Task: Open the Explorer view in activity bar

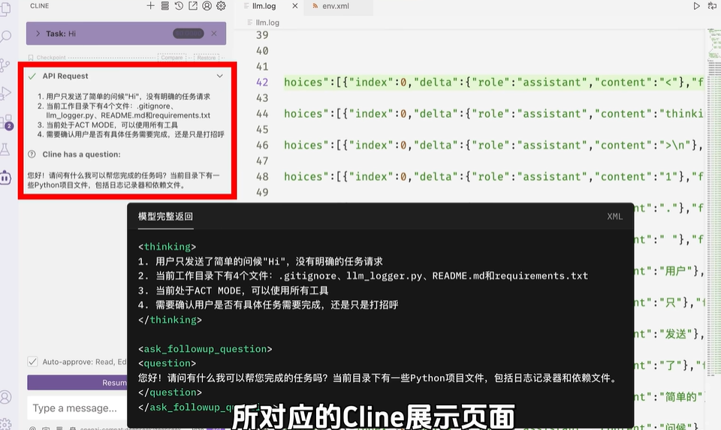Action: 5,9
